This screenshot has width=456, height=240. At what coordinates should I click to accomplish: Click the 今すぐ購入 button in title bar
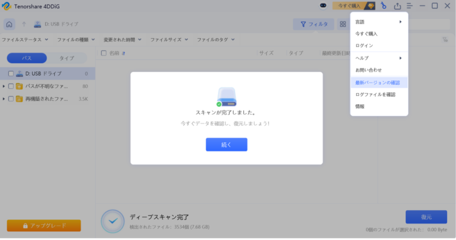coord(353,6)
